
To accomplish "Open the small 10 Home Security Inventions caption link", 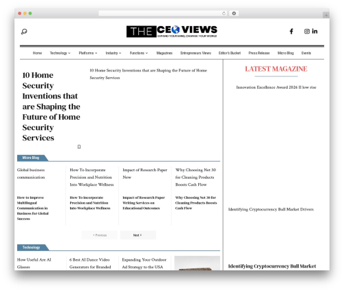I will tap(148, 74).
